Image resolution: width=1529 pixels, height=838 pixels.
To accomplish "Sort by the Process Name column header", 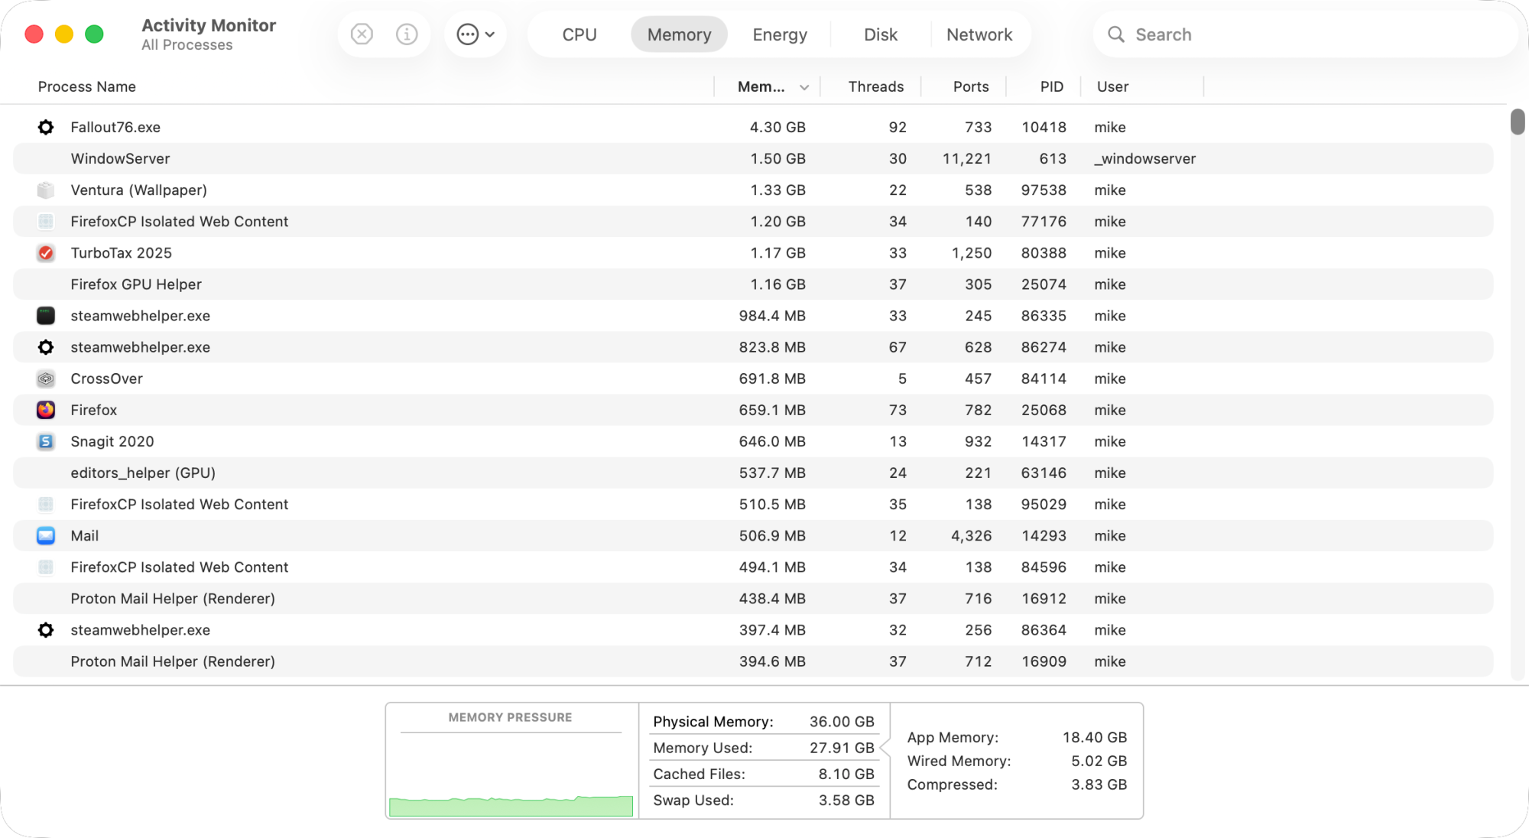I will pos(87,86).
